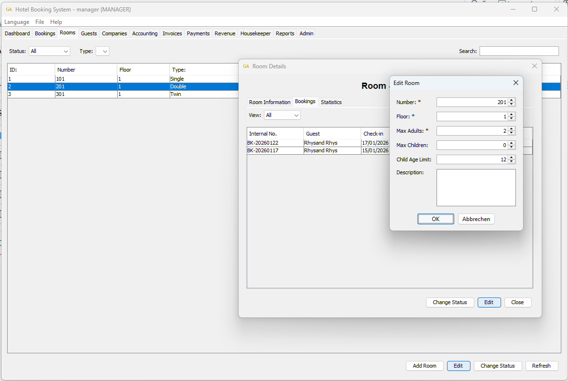Close the Room Details window with X
This screenshot has width=568, height=381.
click(534, 66)
